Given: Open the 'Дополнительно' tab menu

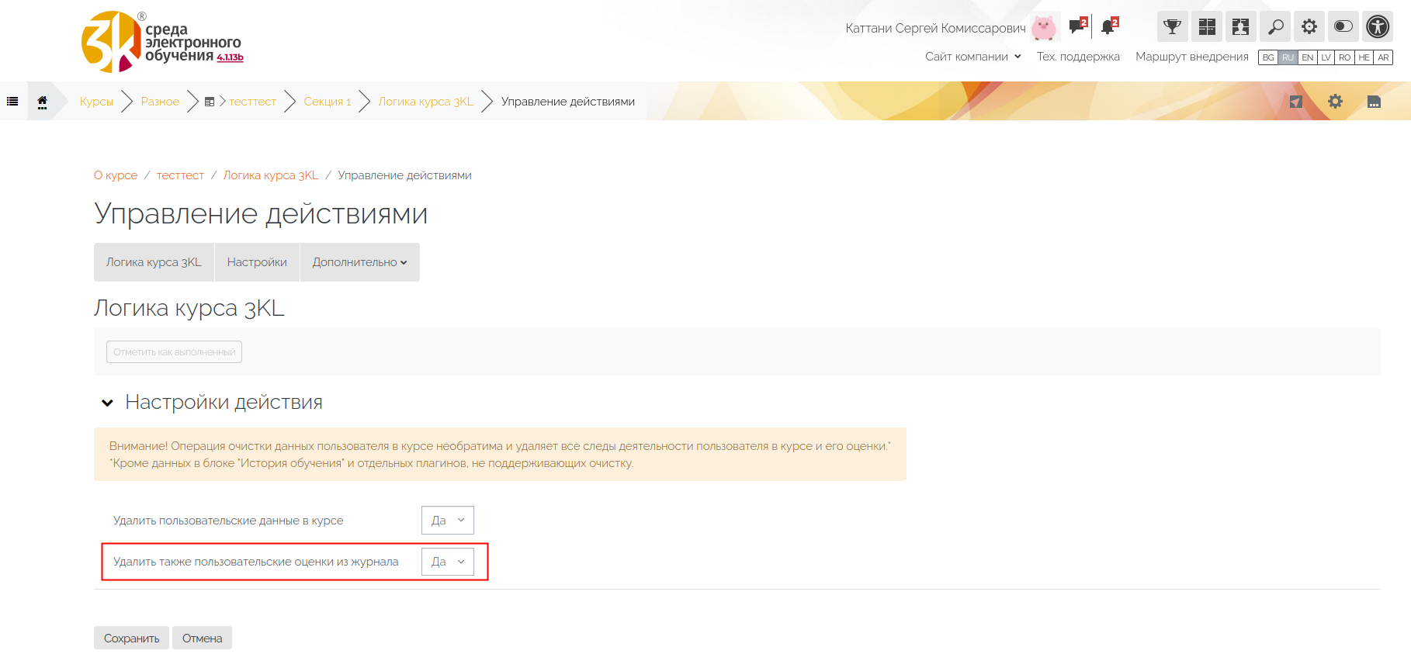Looking at the screenshot, I should [359, 262].
